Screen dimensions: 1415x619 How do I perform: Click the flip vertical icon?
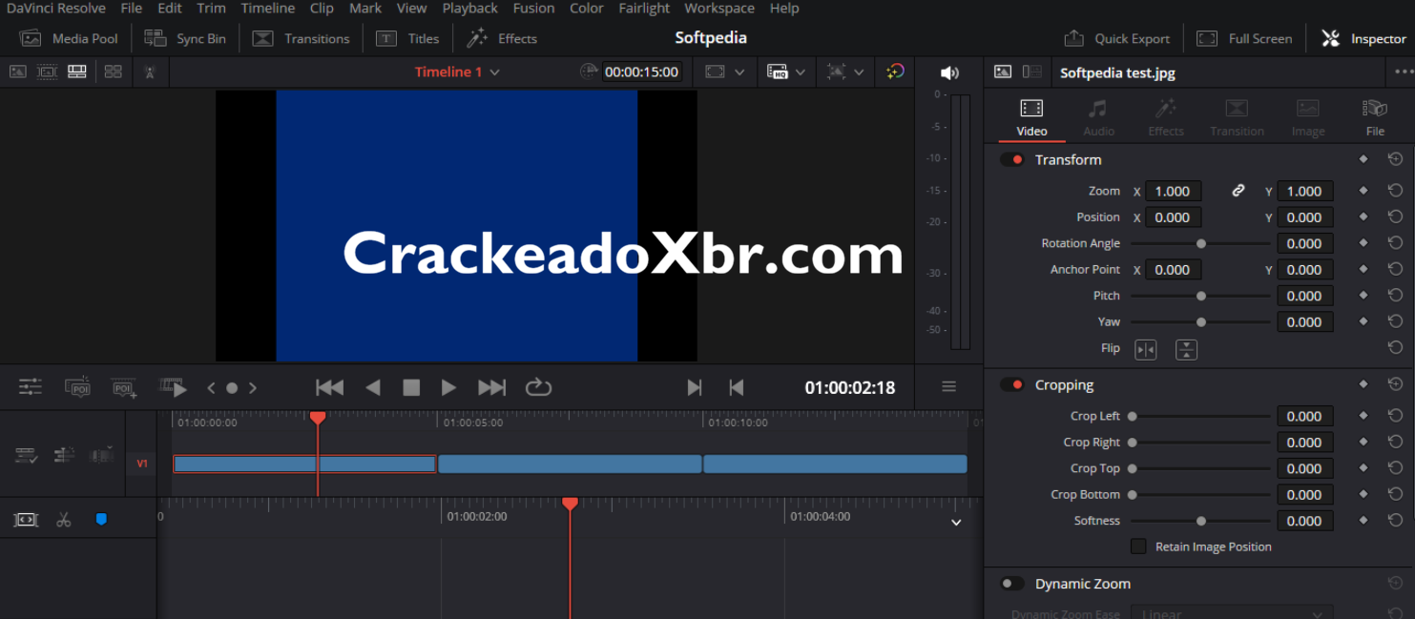pyautogui.click(x=1186, y=350)
